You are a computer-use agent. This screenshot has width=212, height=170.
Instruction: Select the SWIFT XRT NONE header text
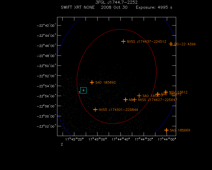[x=78, y=7]
